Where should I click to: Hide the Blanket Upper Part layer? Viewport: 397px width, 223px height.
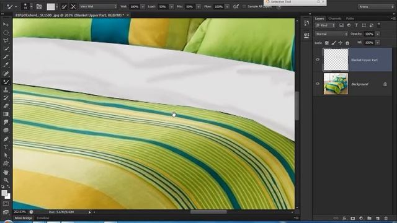click(318, 59)
